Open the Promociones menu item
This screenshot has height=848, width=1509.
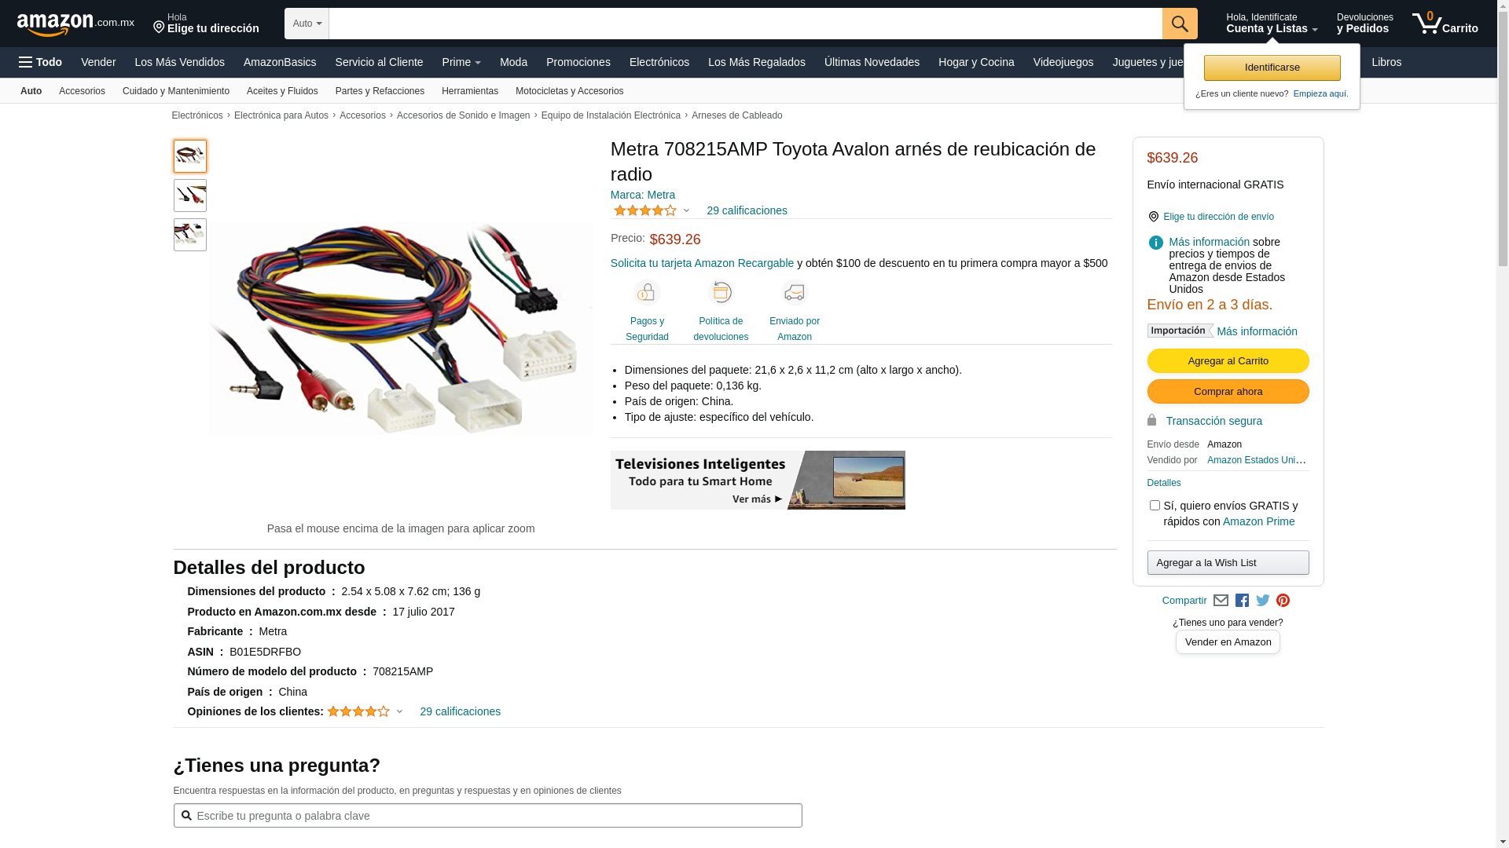[578, 62]
